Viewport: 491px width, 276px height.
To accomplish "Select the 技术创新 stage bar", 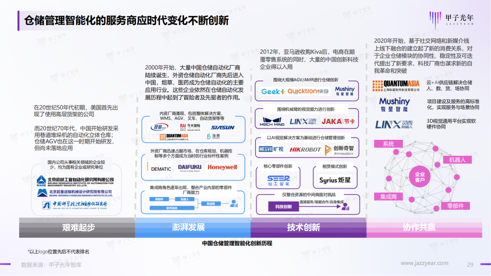I will pos(308,227).
